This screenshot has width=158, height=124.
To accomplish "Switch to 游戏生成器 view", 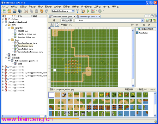I will click(x=67, y=20).
